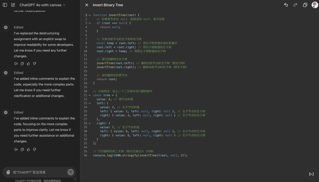
Task: Close the Invert Binary Tree canvas
Action: [87, 5]
